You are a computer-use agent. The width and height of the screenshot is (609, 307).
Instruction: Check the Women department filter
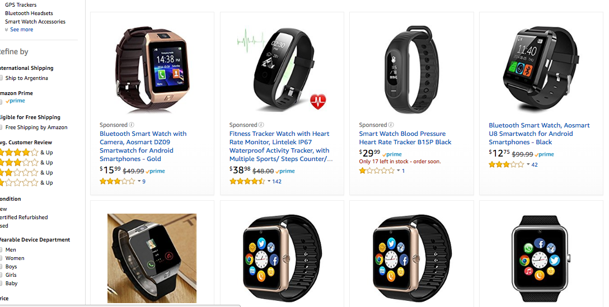pos(1,258)
